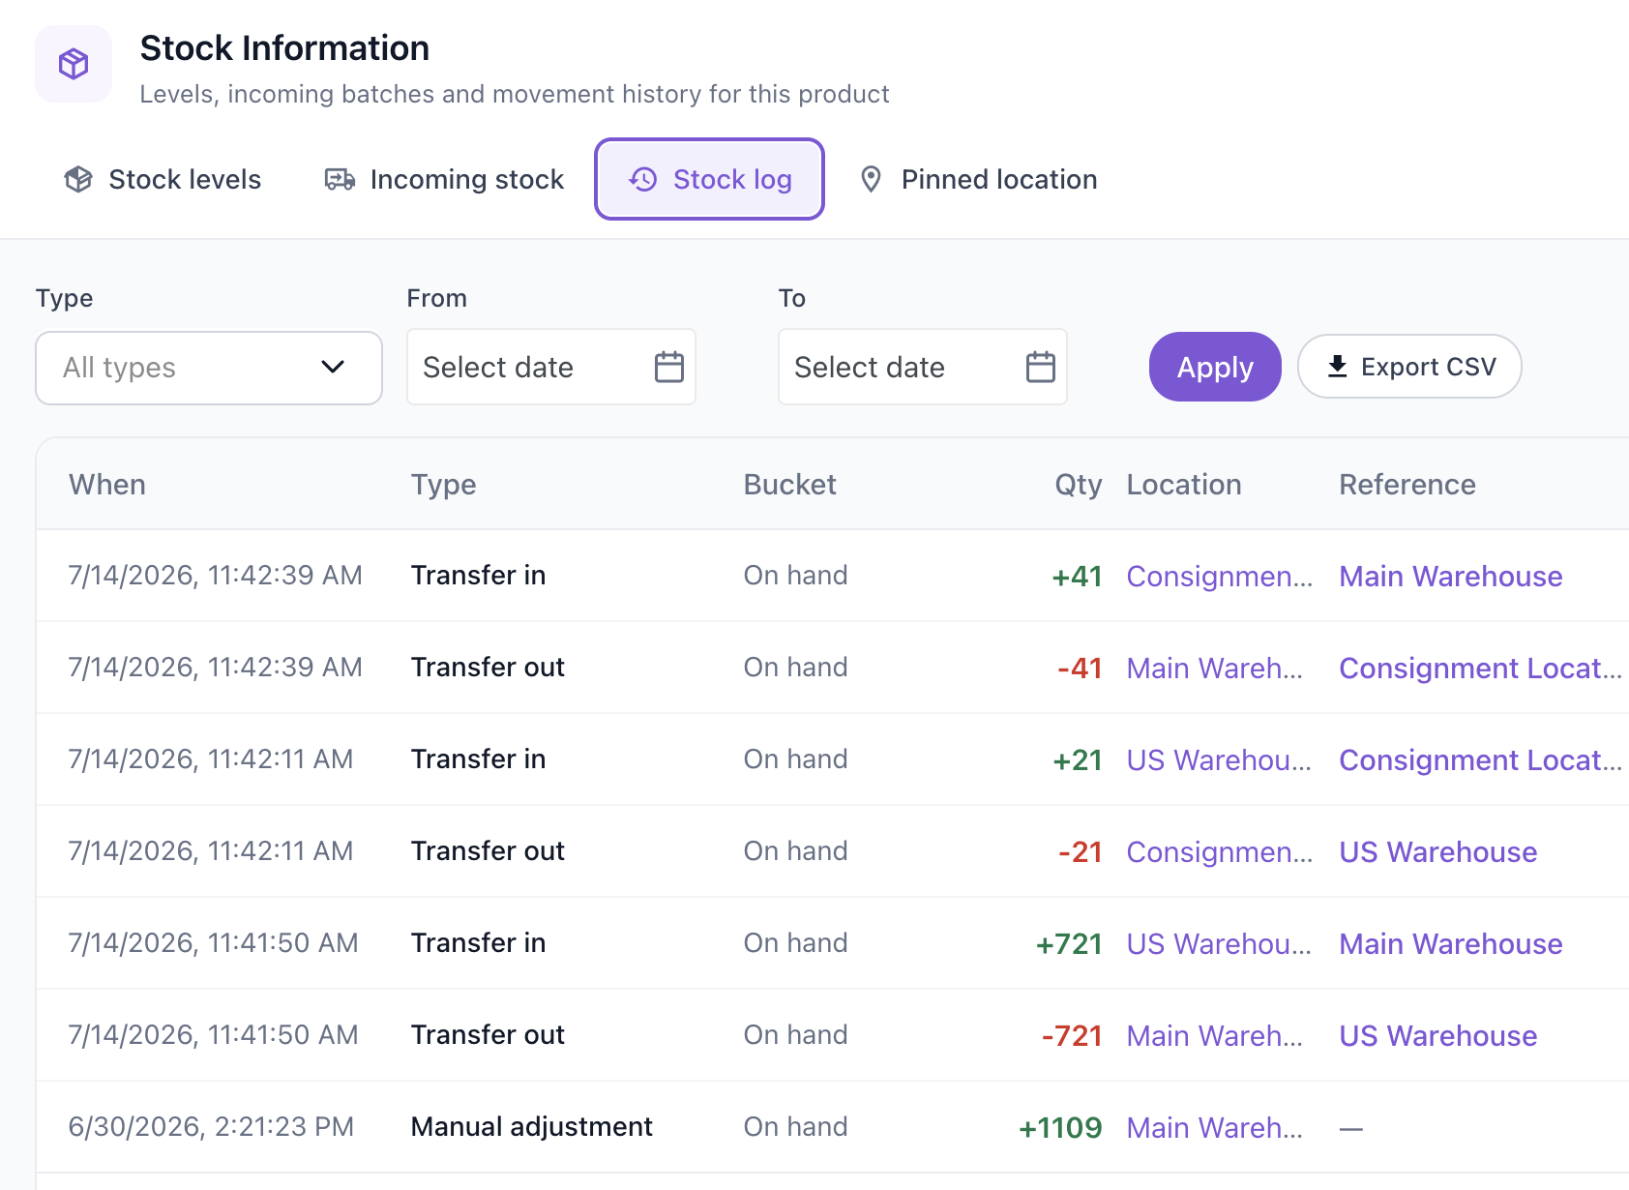The image size is (1629, 1190).
Task: Open Consignmen... location in the +41 row
Action: pyautogui.click(x=1220, y=576)
